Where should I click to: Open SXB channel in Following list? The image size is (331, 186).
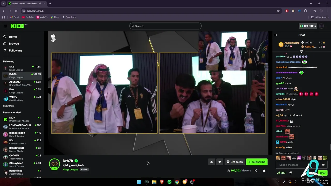coord(22,68)
